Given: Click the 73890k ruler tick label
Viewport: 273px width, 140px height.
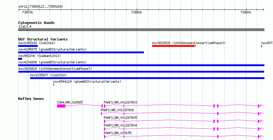Looking at the screenshot, I should click(x=246, y=12).
